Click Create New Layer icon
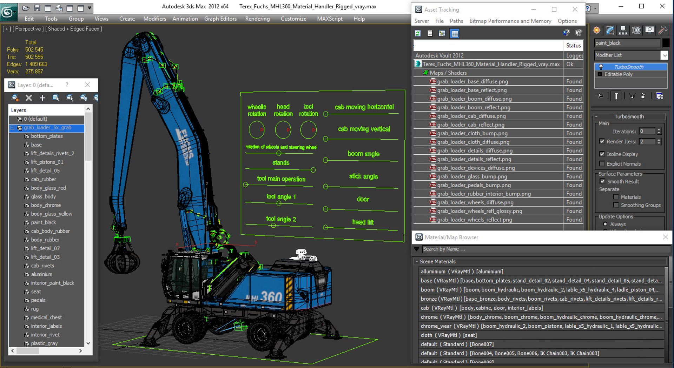 (x=15, y=98)
